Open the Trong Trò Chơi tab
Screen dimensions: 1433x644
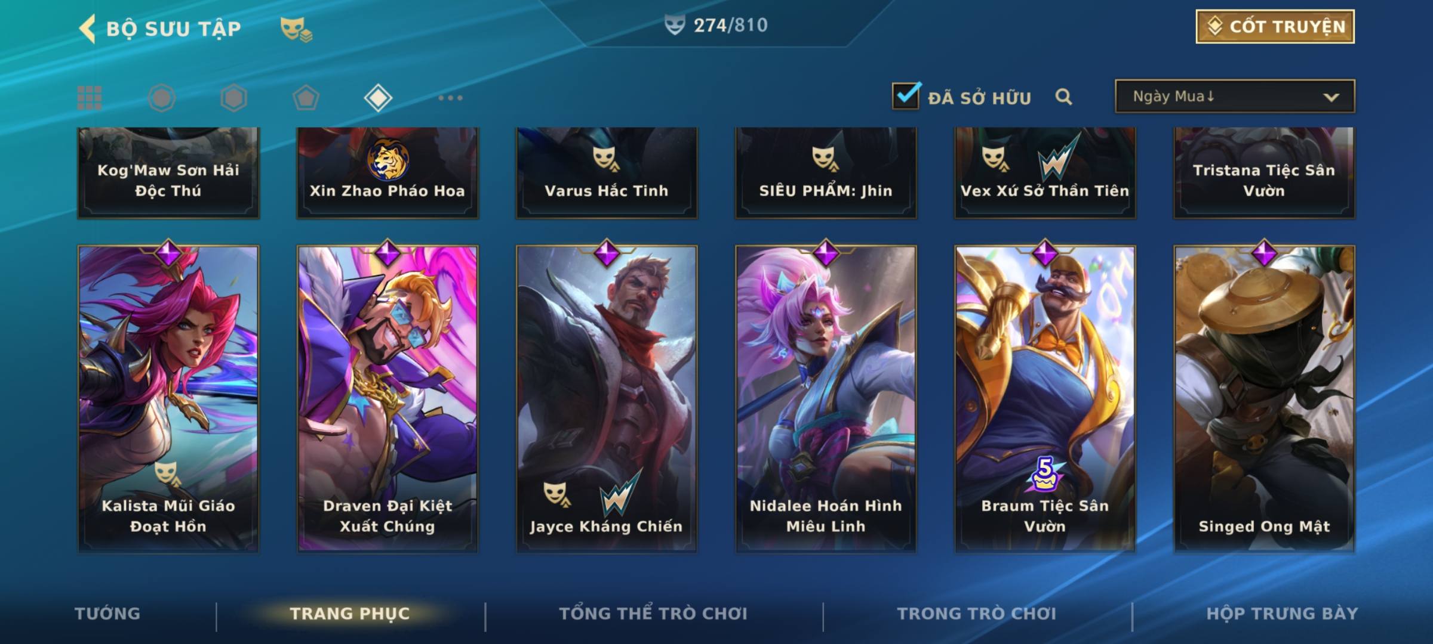[977, 614]
